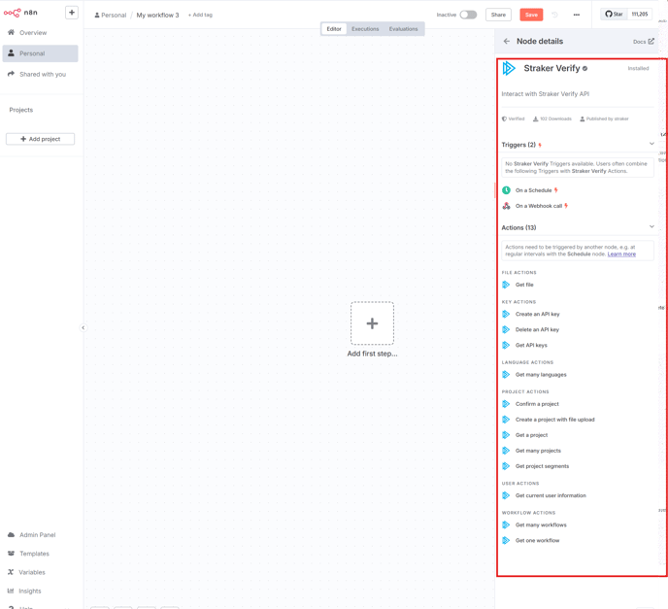Click the GitHub Star button
The height and width of the screenshot is (609, 668).
click(614, 14)
